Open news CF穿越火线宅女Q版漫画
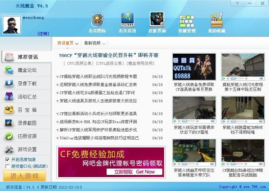Screen dimensions: 269x191 (x=97, y=93)
